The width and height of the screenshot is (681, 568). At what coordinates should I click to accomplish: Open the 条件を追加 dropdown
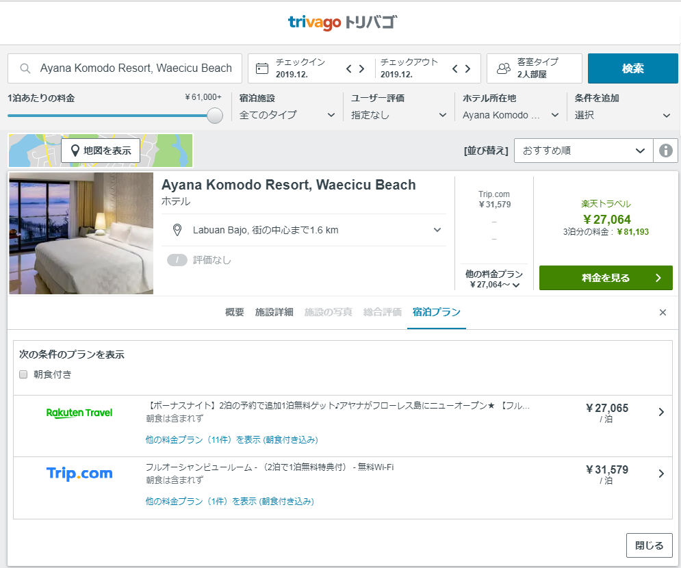(x=622, y=115)
